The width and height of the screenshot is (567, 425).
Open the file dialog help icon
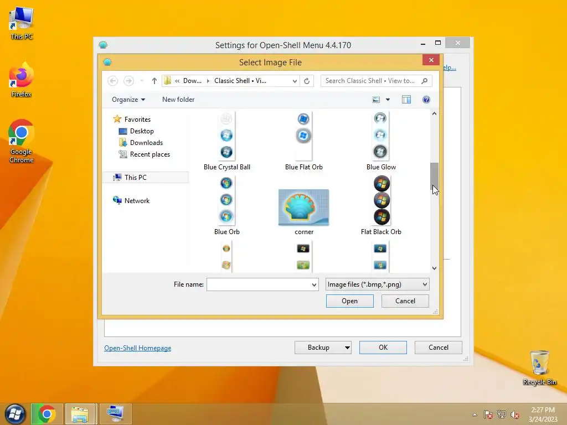(426, 100)
